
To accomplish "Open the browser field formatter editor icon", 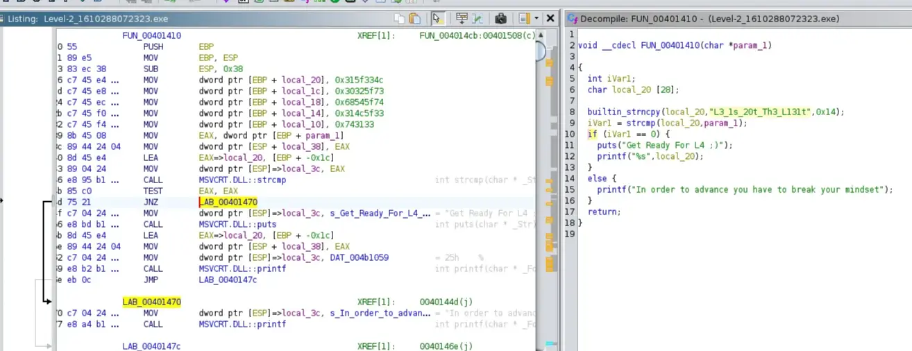I will tap(461, 19).
